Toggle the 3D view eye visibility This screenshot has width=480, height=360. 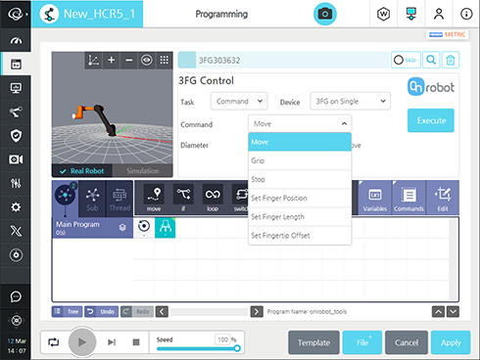click(147, 60)
